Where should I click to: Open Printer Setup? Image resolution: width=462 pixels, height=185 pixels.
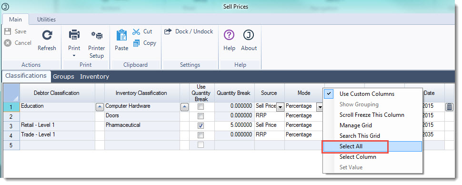coord(97,44)
